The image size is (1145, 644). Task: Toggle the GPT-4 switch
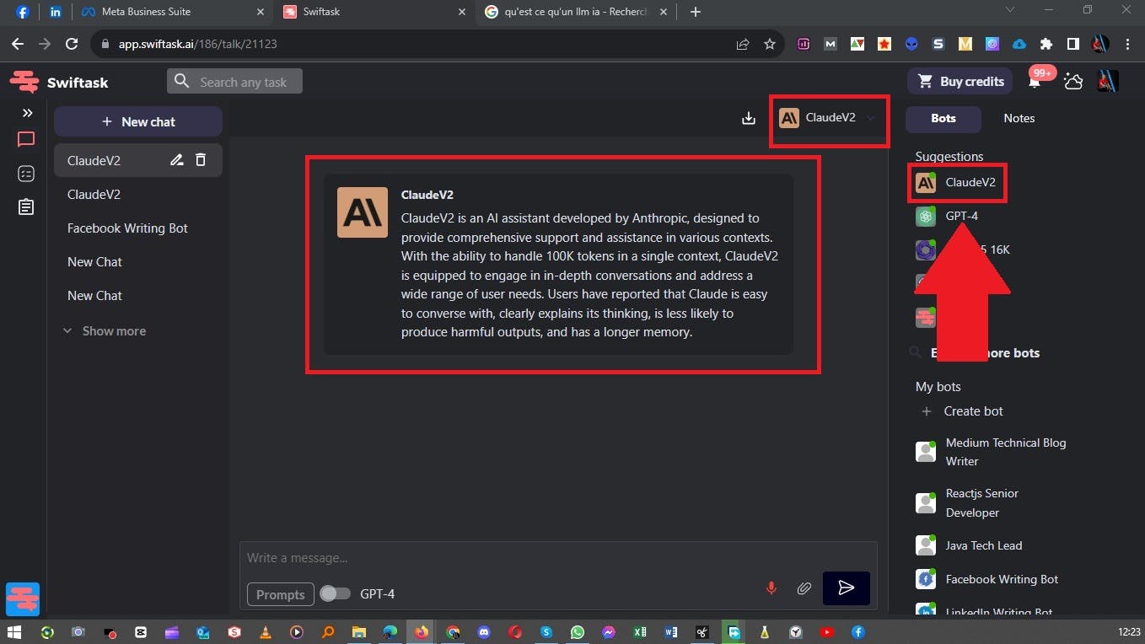pos(335,593)
